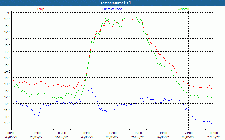Click the 03:00 time axis label
Screen dimensions: 225x140
tap(37, 133)
